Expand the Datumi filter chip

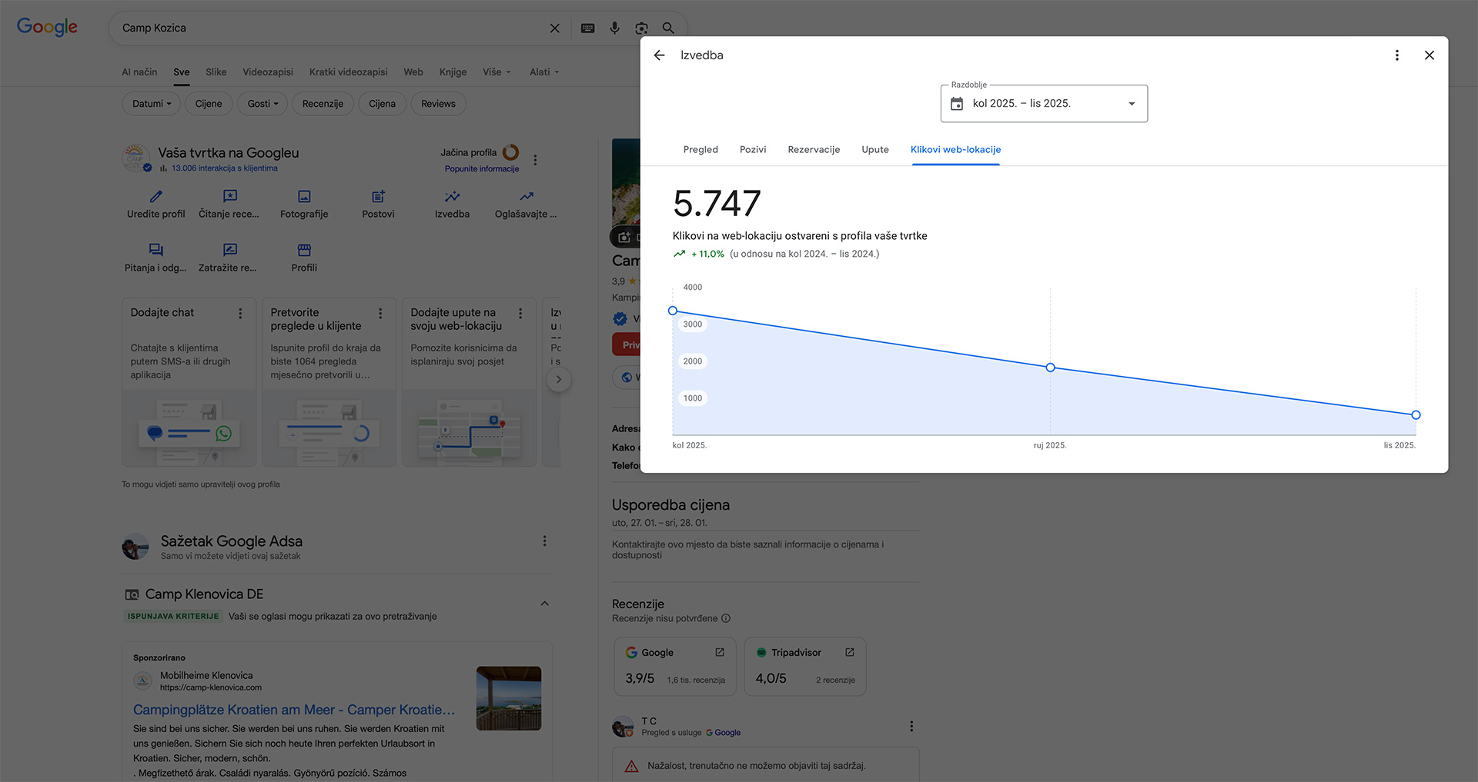pos(151,104)
